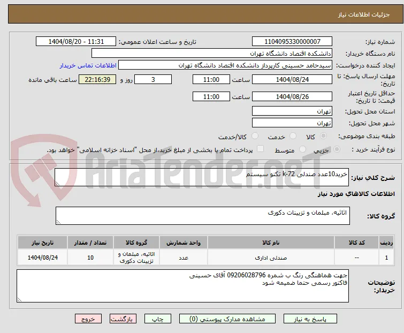Click the ایجاد کننده درخواست field
404x333 pixels.
point(225,65)
